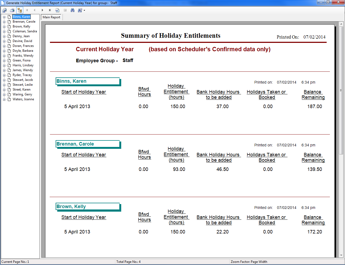This screenshot has height=265, width=345.
Task: Click the Current Page No. status entry
Action: tap(15, 261)
